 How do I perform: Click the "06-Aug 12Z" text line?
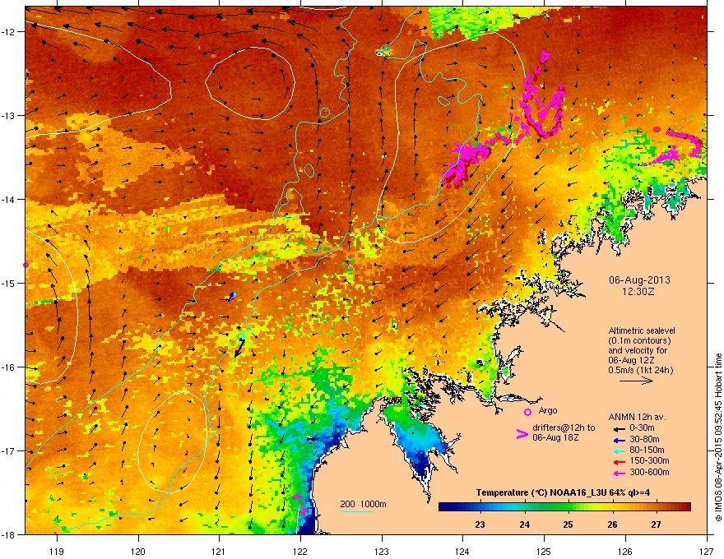(x=631, y=360)
